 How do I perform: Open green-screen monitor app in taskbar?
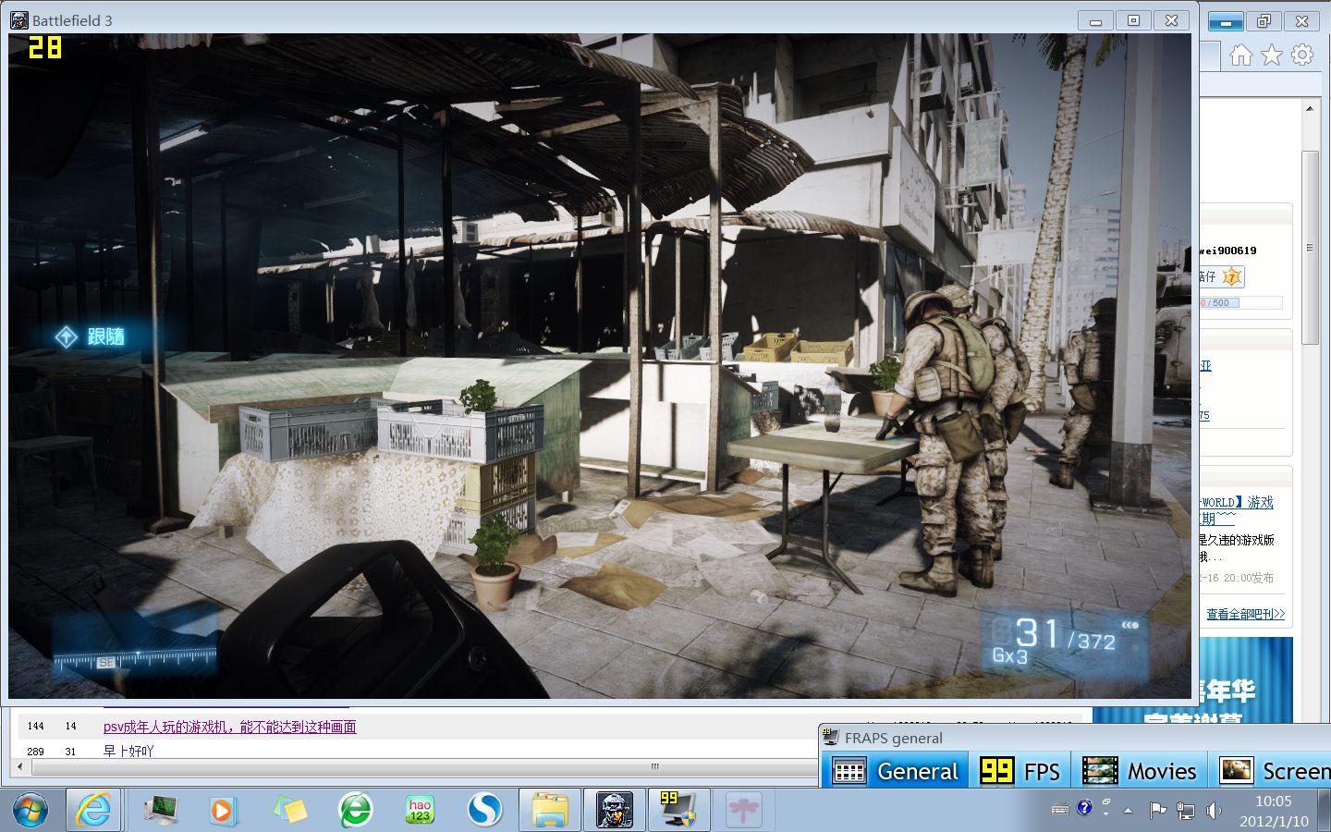(x=162, y=811)
